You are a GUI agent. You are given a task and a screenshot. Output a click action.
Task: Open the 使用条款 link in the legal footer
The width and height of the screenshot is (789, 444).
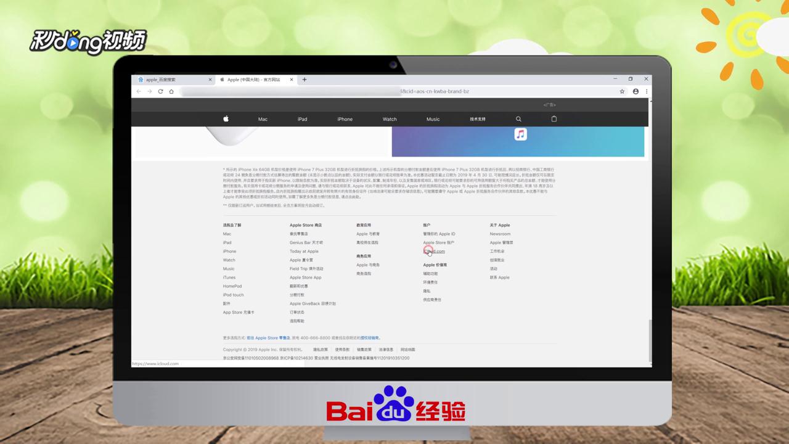click(x=342, y=350)
